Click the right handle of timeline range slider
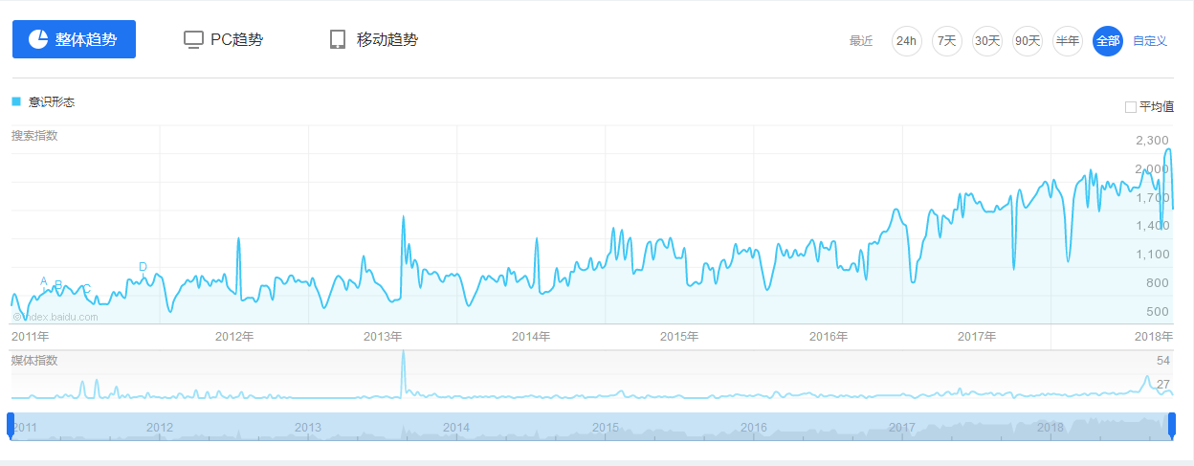The height and width of the screenshot is (466, 1194). pyautogui.click(x=1171, y=426)
